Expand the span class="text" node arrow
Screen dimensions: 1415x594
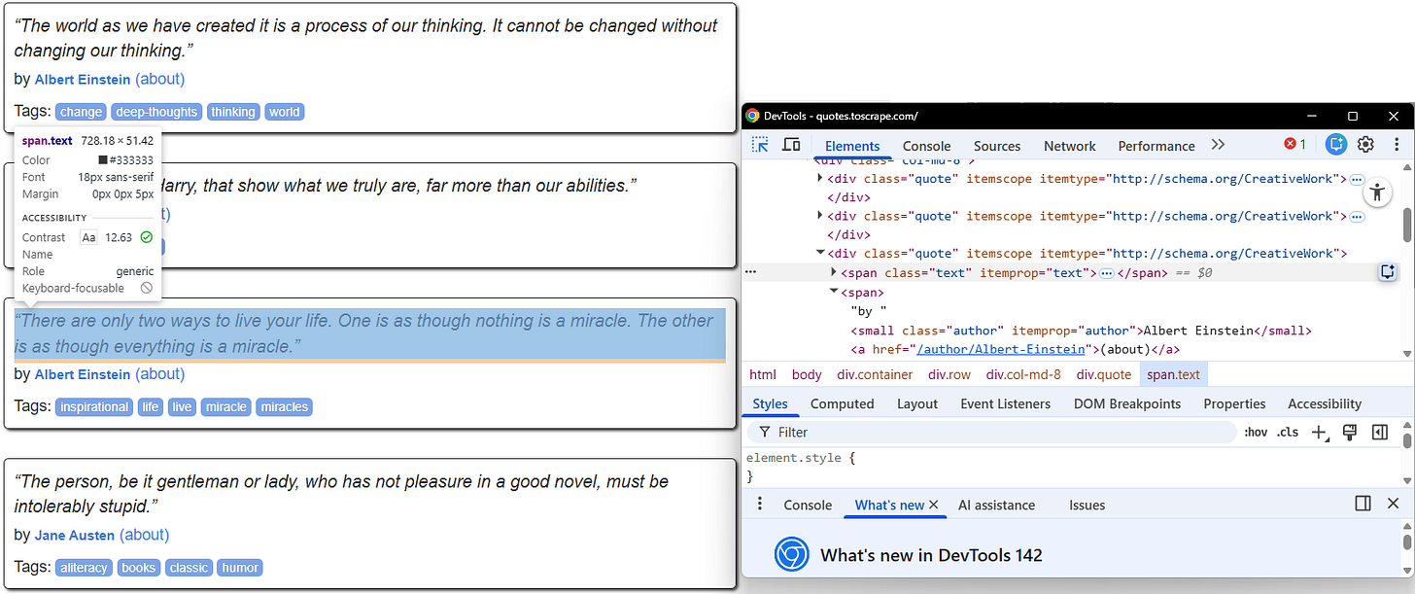tap(834, 272)
